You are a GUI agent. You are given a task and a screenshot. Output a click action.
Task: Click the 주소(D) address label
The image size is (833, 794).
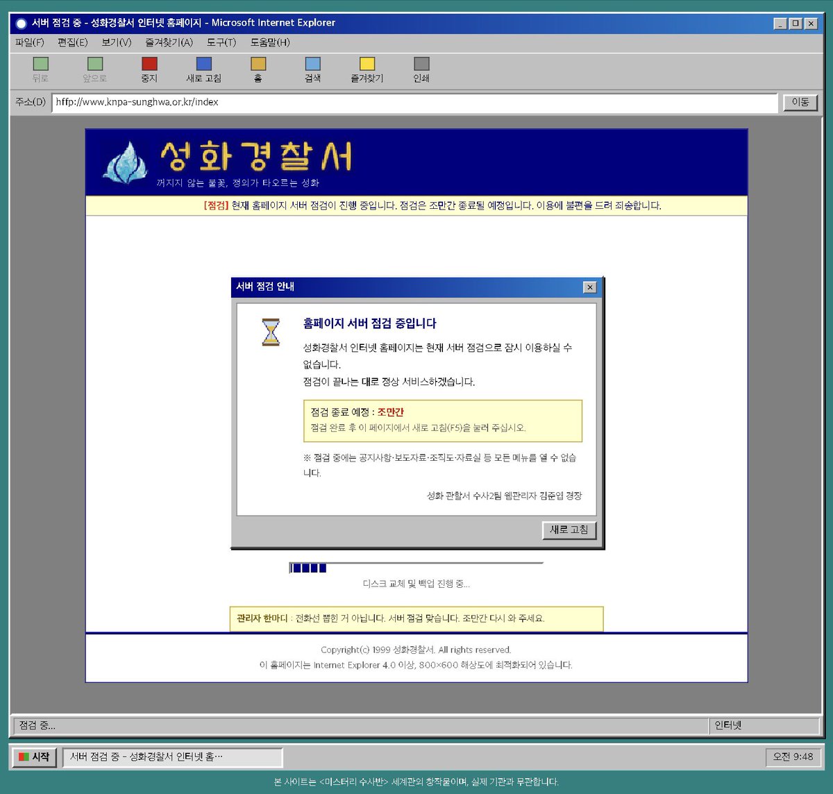click(31, 102)
